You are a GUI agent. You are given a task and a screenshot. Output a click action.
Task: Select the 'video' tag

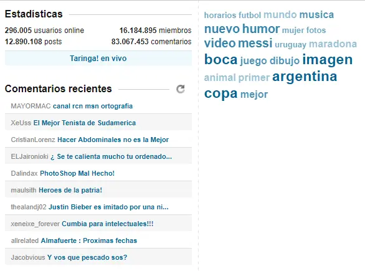pos(220,44)
